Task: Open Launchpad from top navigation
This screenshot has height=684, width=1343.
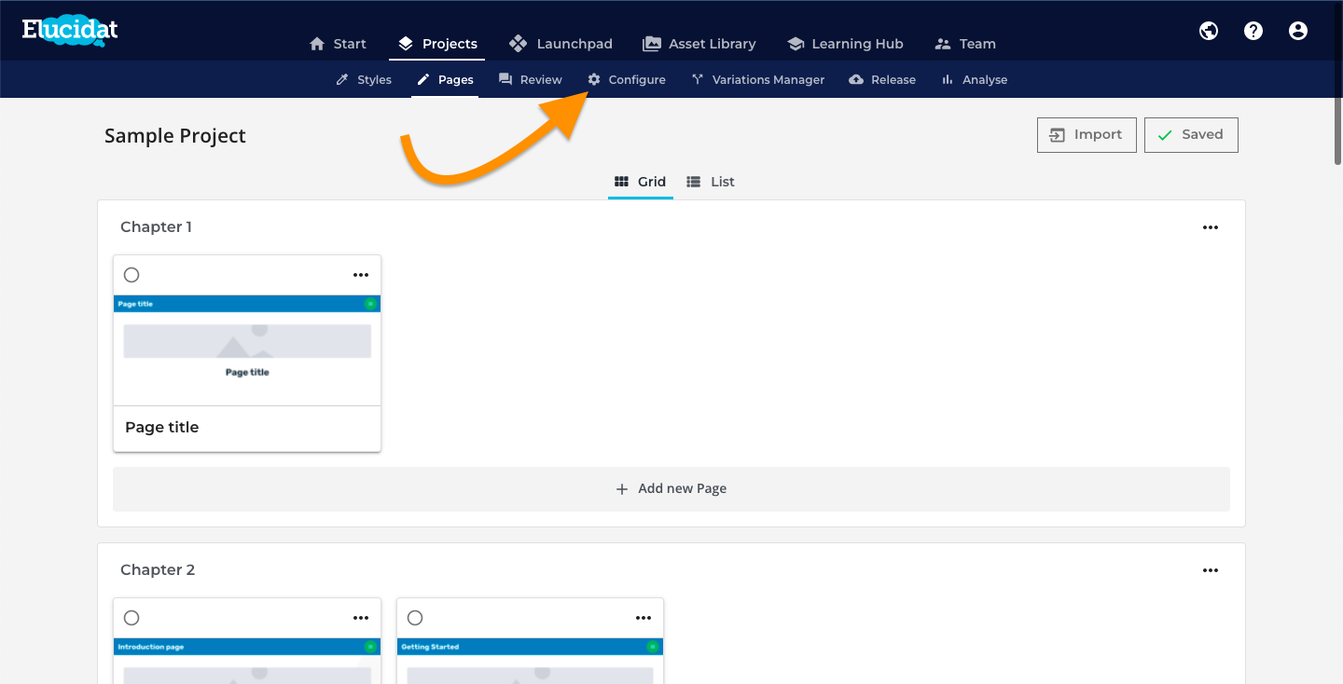Action: click(x=561, y=44)
